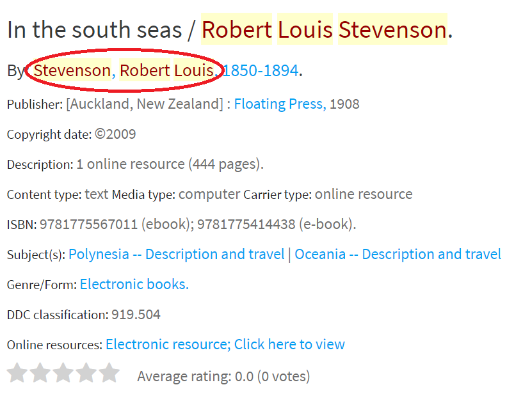This screenshot has height=394, width=507.
Task: Click the copyright date ©2009
Action: (x=115, y=134)
